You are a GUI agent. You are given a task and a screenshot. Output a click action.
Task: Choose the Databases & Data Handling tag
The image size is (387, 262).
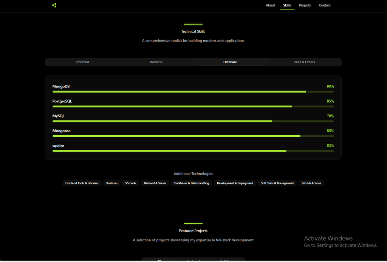coord(192,183)
